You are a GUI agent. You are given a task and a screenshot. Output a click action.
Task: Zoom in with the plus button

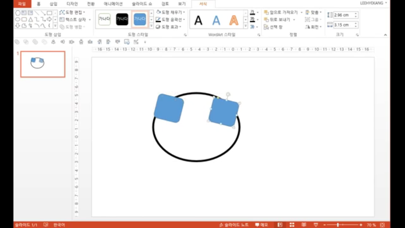point(361,225)
